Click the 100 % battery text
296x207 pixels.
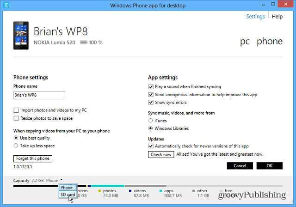96,43
